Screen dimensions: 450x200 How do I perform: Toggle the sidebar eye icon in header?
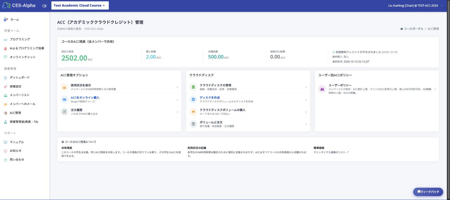[x=44, y=6]
